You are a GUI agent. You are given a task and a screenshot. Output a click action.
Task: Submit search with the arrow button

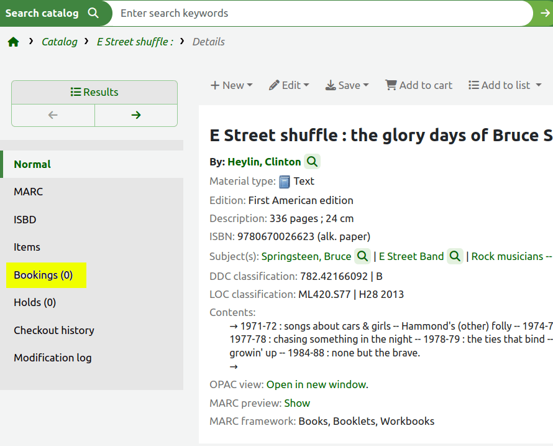[x=545, y=13]
